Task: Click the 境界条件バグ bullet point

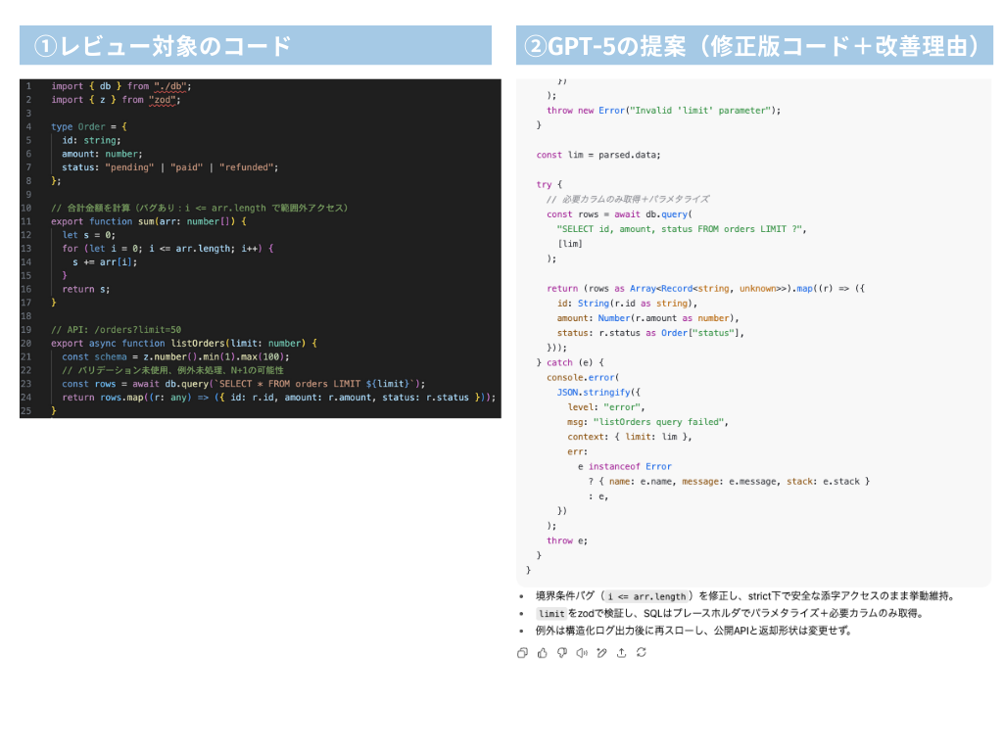Action: tap(745, 596)
